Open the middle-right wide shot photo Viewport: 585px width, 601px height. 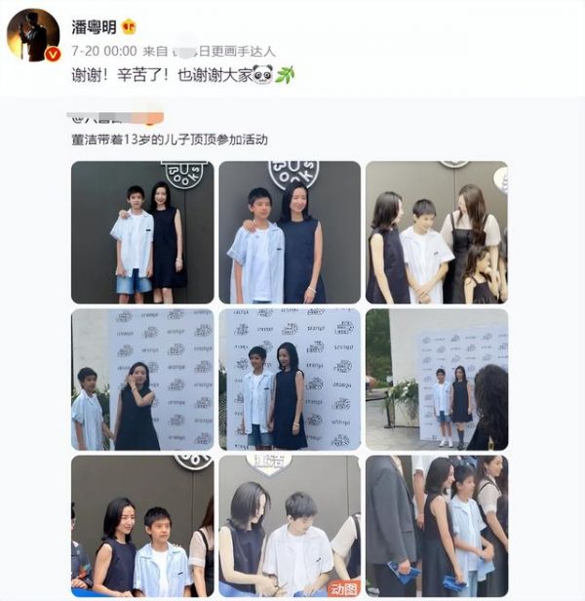click(437, 380)
